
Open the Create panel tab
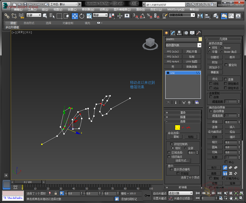(166, 33)
